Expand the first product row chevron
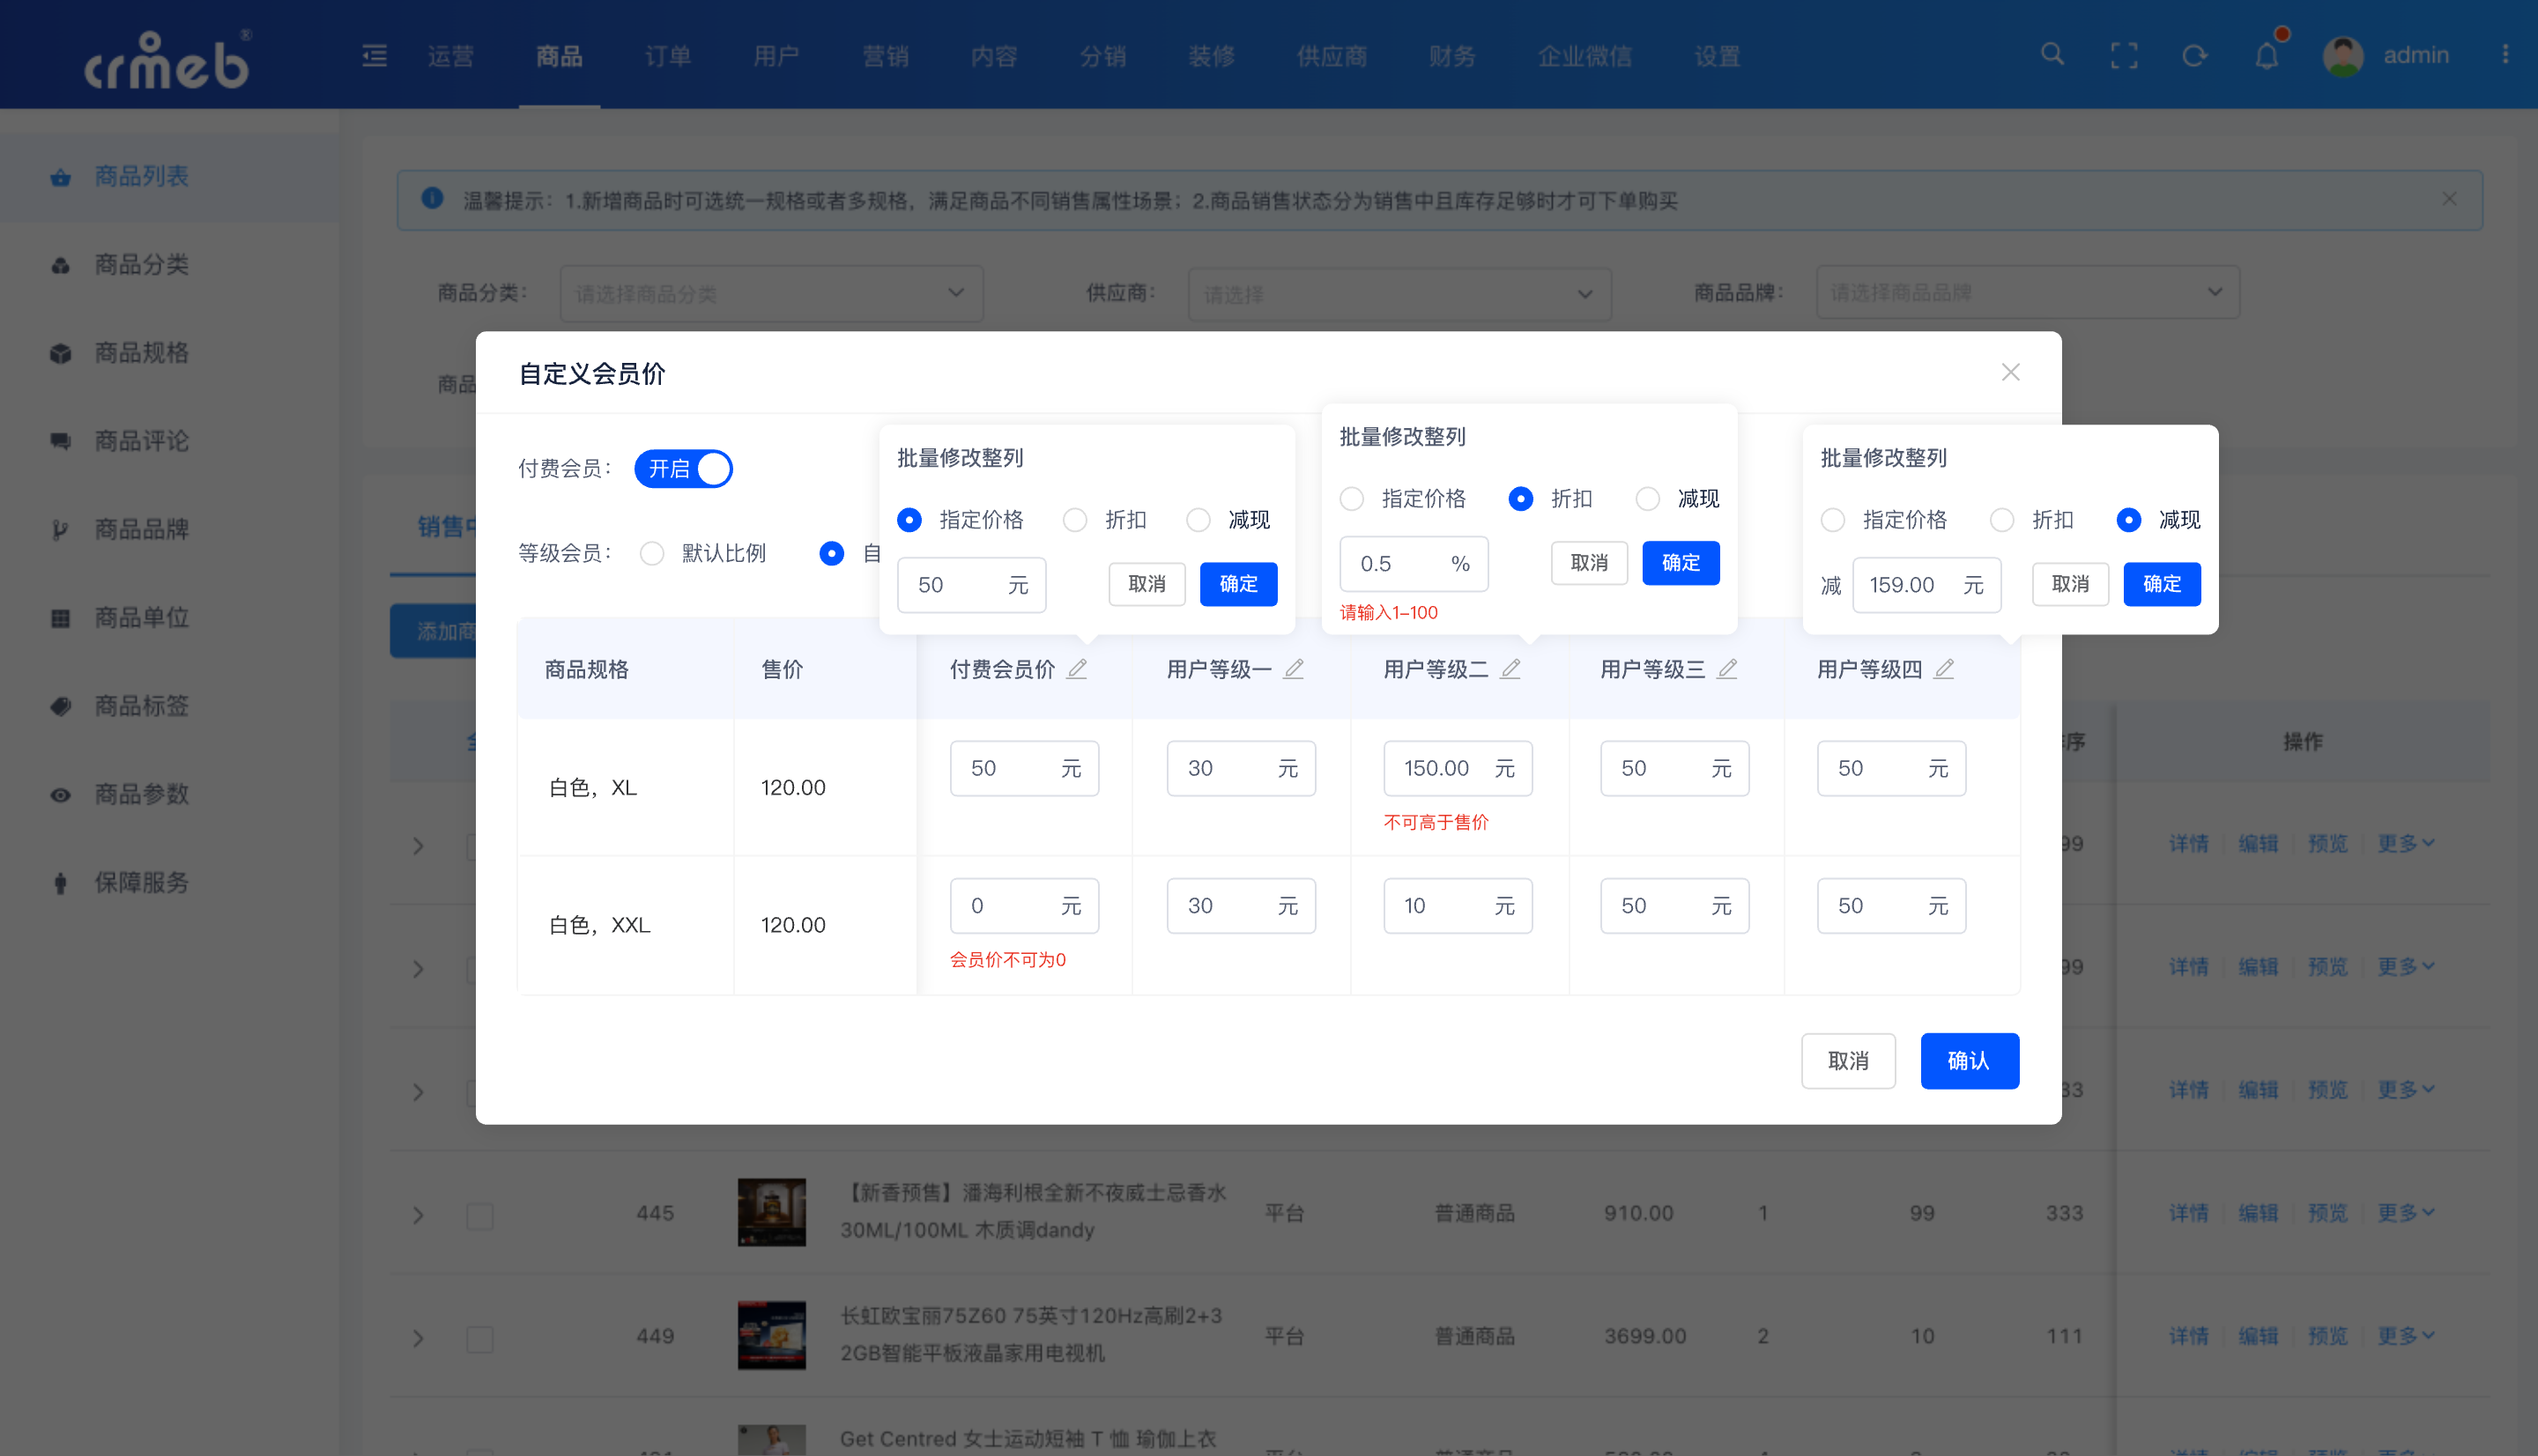2538x1456 pixels. (419, 846)
